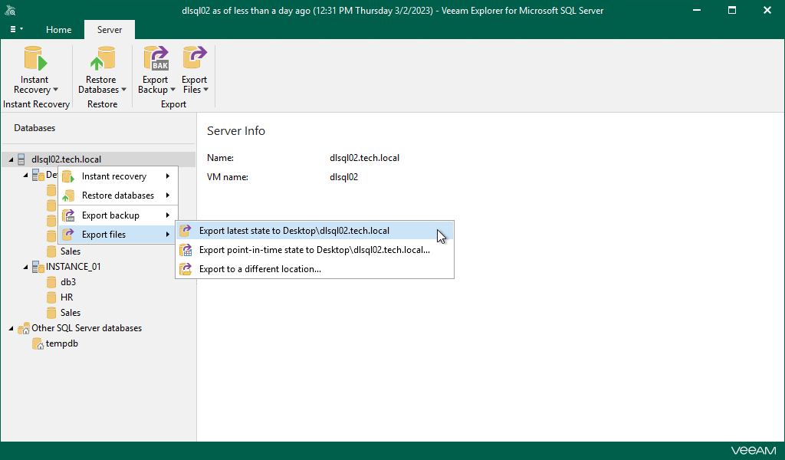Click the Export Backup ribbon icon

click(x=156, y=58)
